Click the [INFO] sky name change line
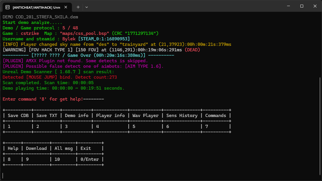Image resolution: width=322 pixels, height=181 pixels. 117,44
